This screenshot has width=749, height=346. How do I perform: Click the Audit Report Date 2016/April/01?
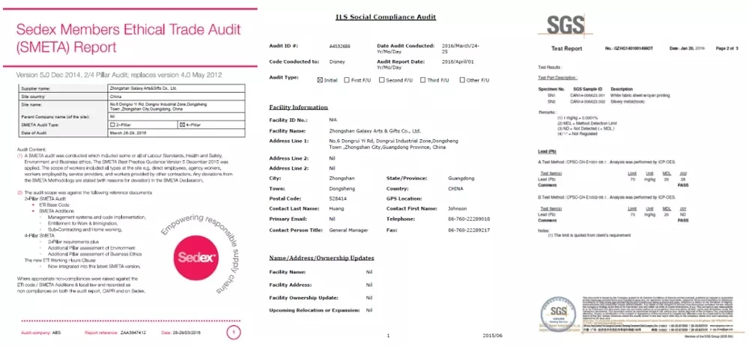click(x=458, y=61)
